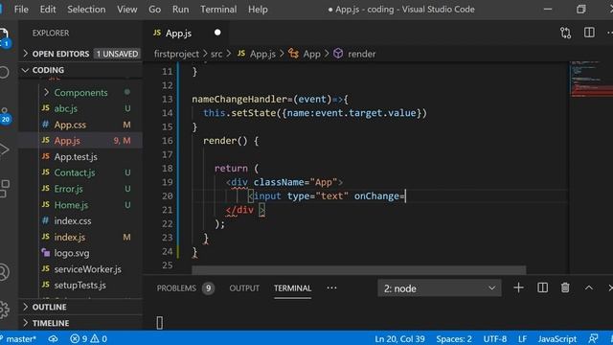Expand the Timeline section
The width and height of the screenshot is (613, 345).
click(80, 323)
